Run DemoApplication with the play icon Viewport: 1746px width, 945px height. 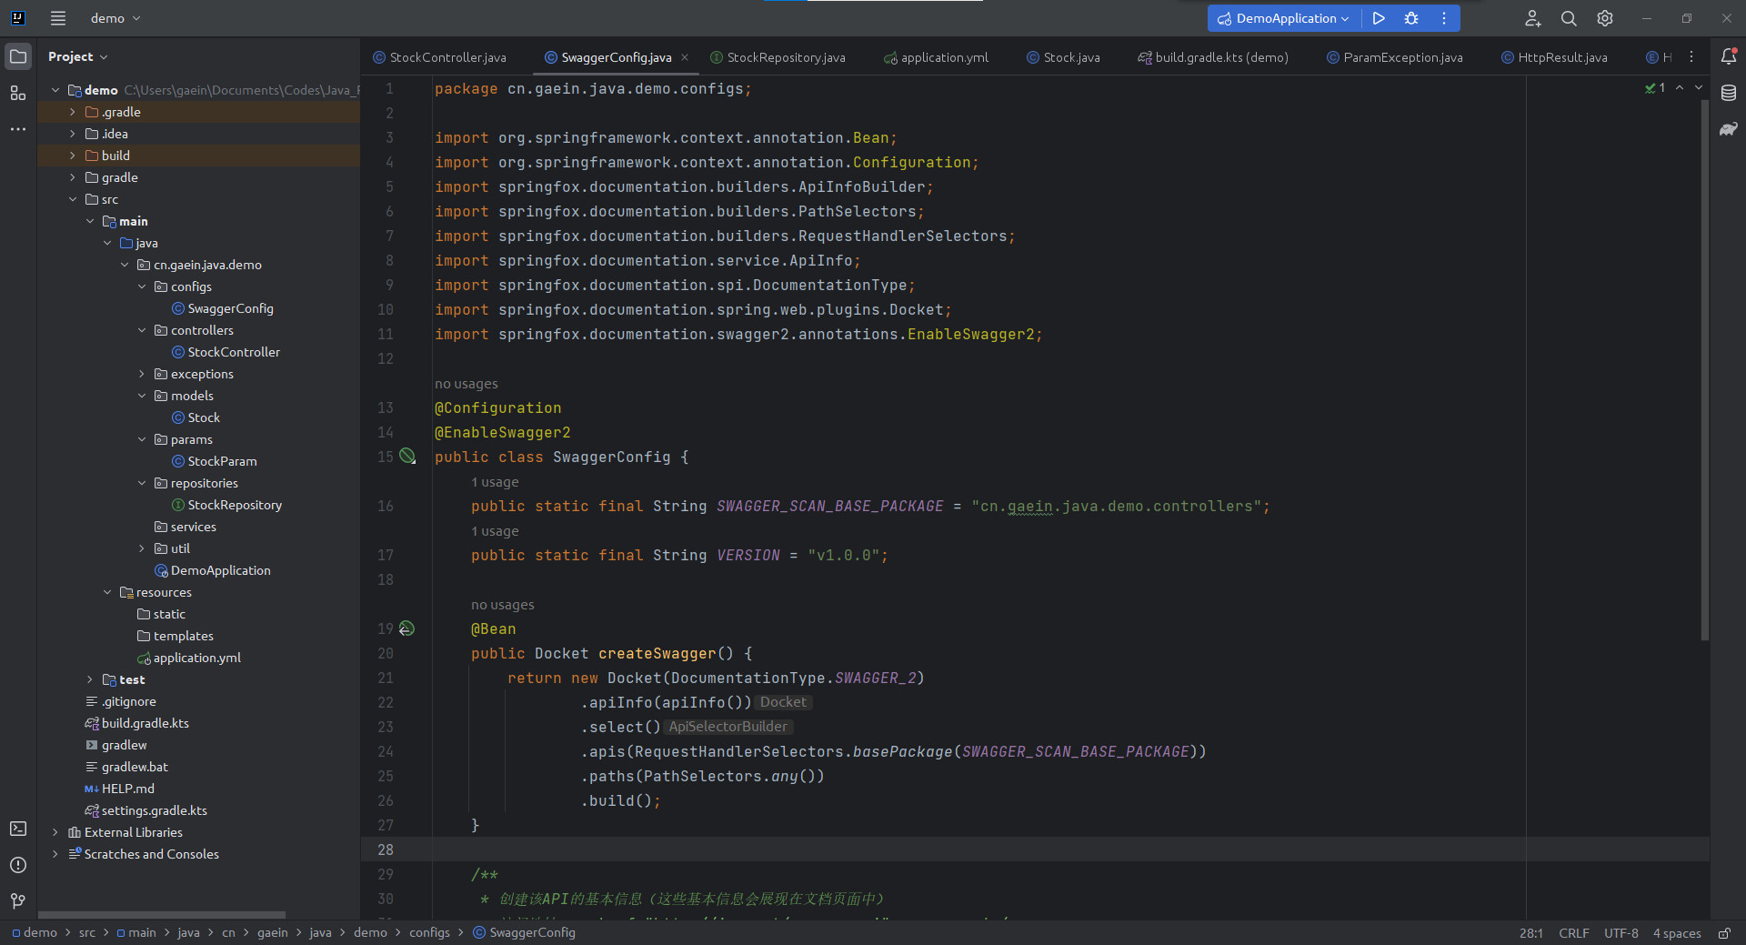[1379, 18]
